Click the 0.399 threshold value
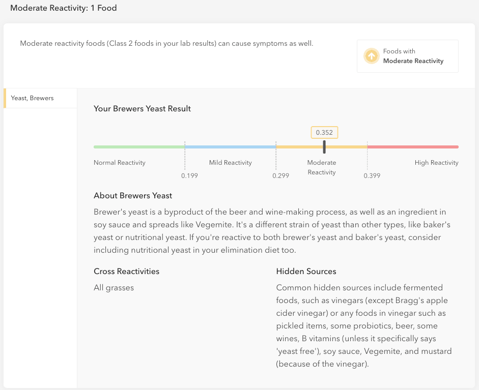Viewport: 479px width, 390px height. pyautogui.click(x=372, y=176)
